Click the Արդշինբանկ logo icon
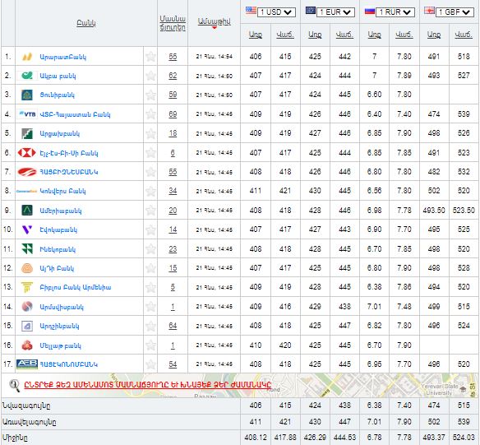The width and height of the screenshot is (480, 445). pyautogui.click(x=27, y=326)
